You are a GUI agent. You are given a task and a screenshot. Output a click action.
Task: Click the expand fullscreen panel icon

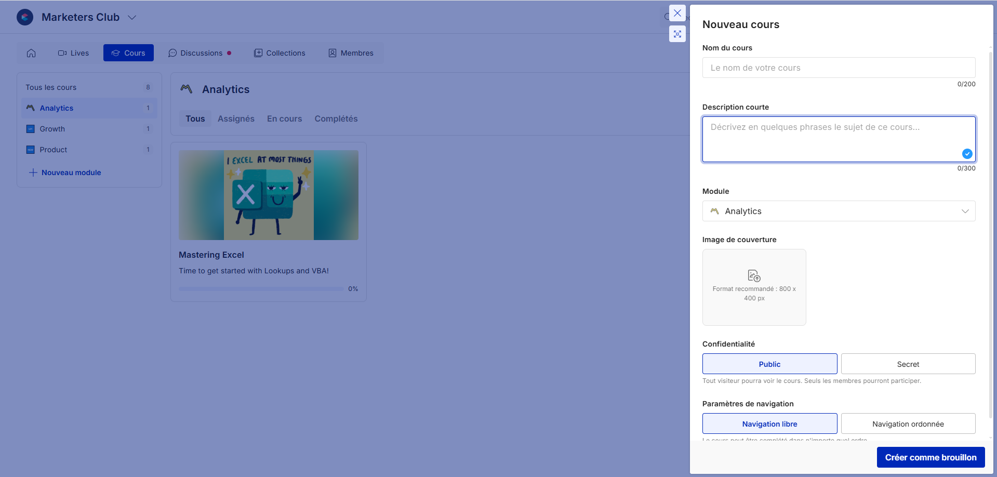click(677, 34)
